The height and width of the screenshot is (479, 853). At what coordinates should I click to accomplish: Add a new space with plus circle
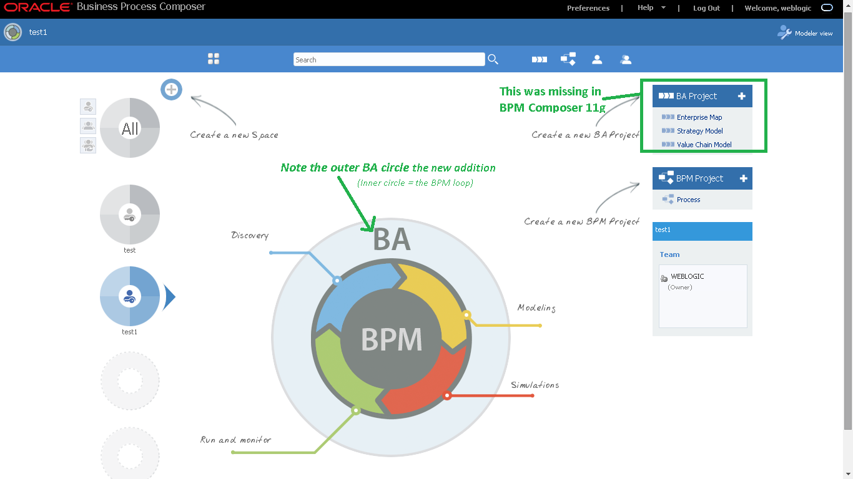(171, 89)
